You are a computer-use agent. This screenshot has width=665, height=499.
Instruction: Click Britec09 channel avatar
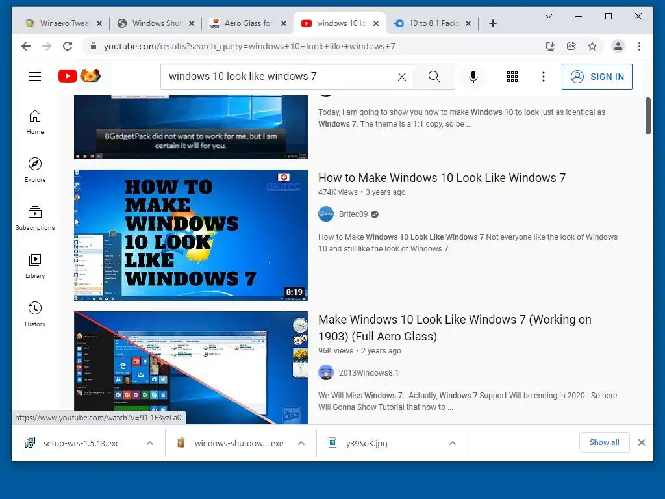pos(326,214)
